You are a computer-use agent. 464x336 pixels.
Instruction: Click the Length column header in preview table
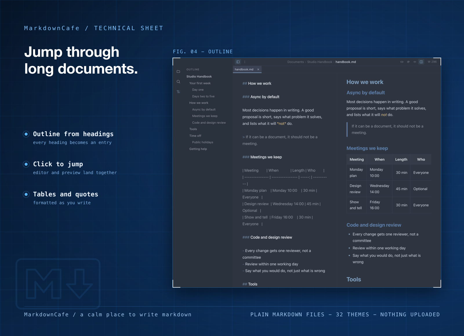401,160
